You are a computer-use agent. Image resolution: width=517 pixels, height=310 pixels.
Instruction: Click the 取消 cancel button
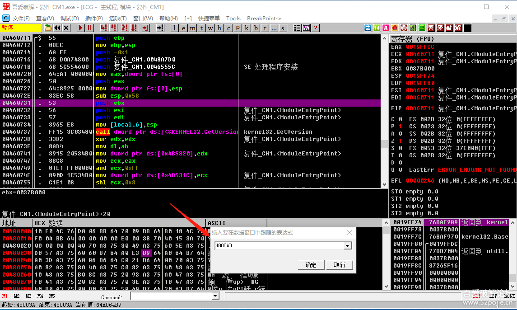[339, 265]
